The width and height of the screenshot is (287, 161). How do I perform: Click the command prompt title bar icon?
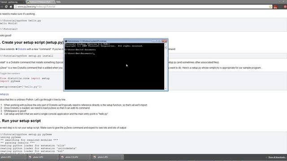[x=66, y=41]
